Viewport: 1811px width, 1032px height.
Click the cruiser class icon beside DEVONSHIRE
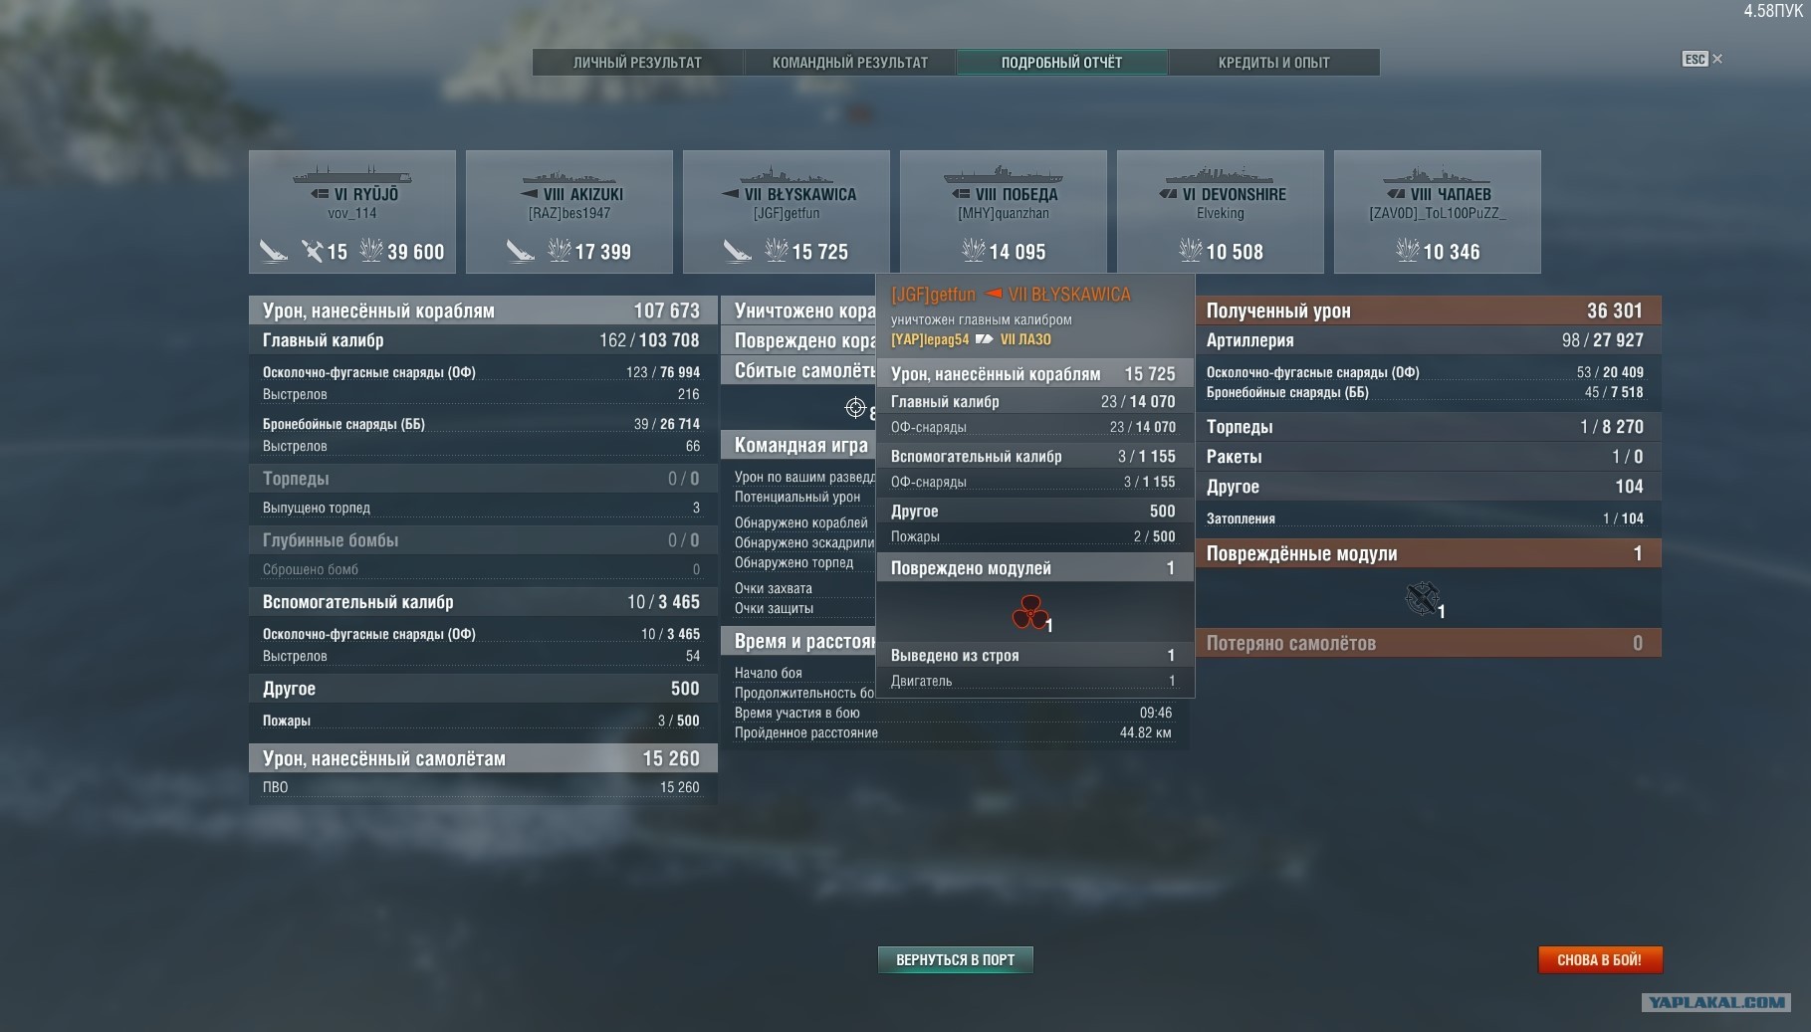[1169, 194]
